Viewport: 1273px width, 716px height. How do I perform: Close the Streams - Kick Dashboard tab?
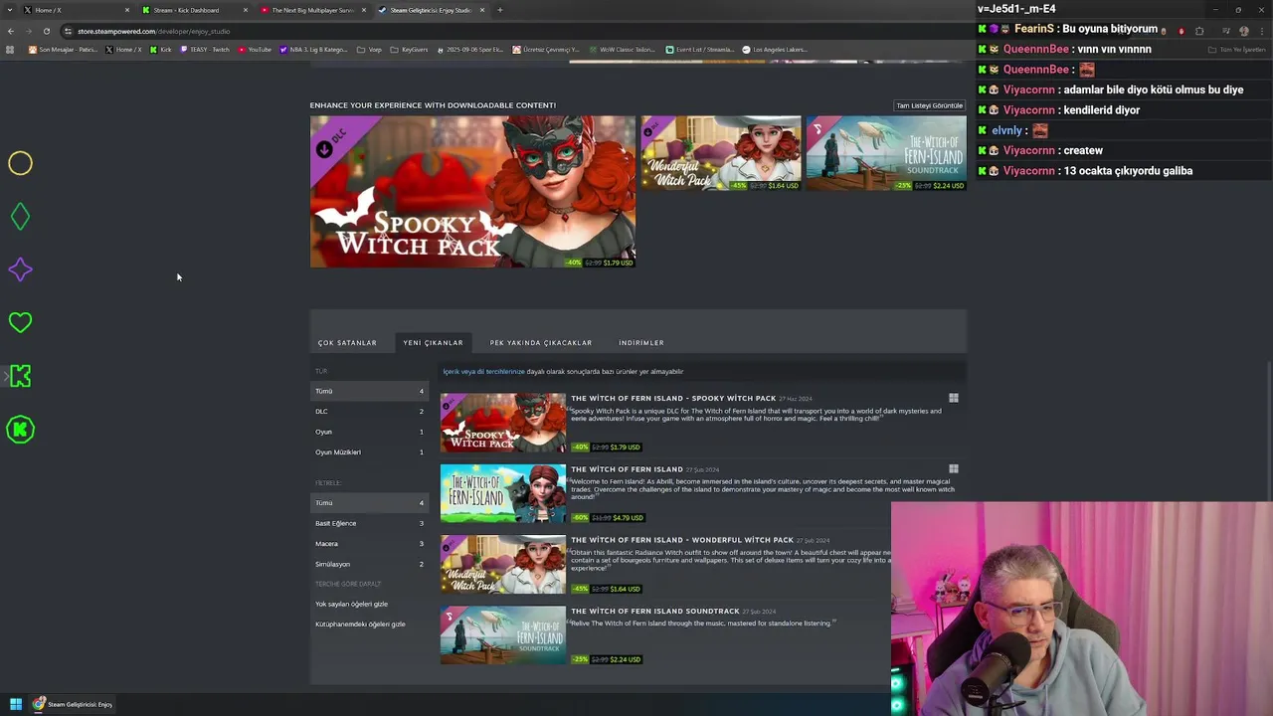click(246, 10)
